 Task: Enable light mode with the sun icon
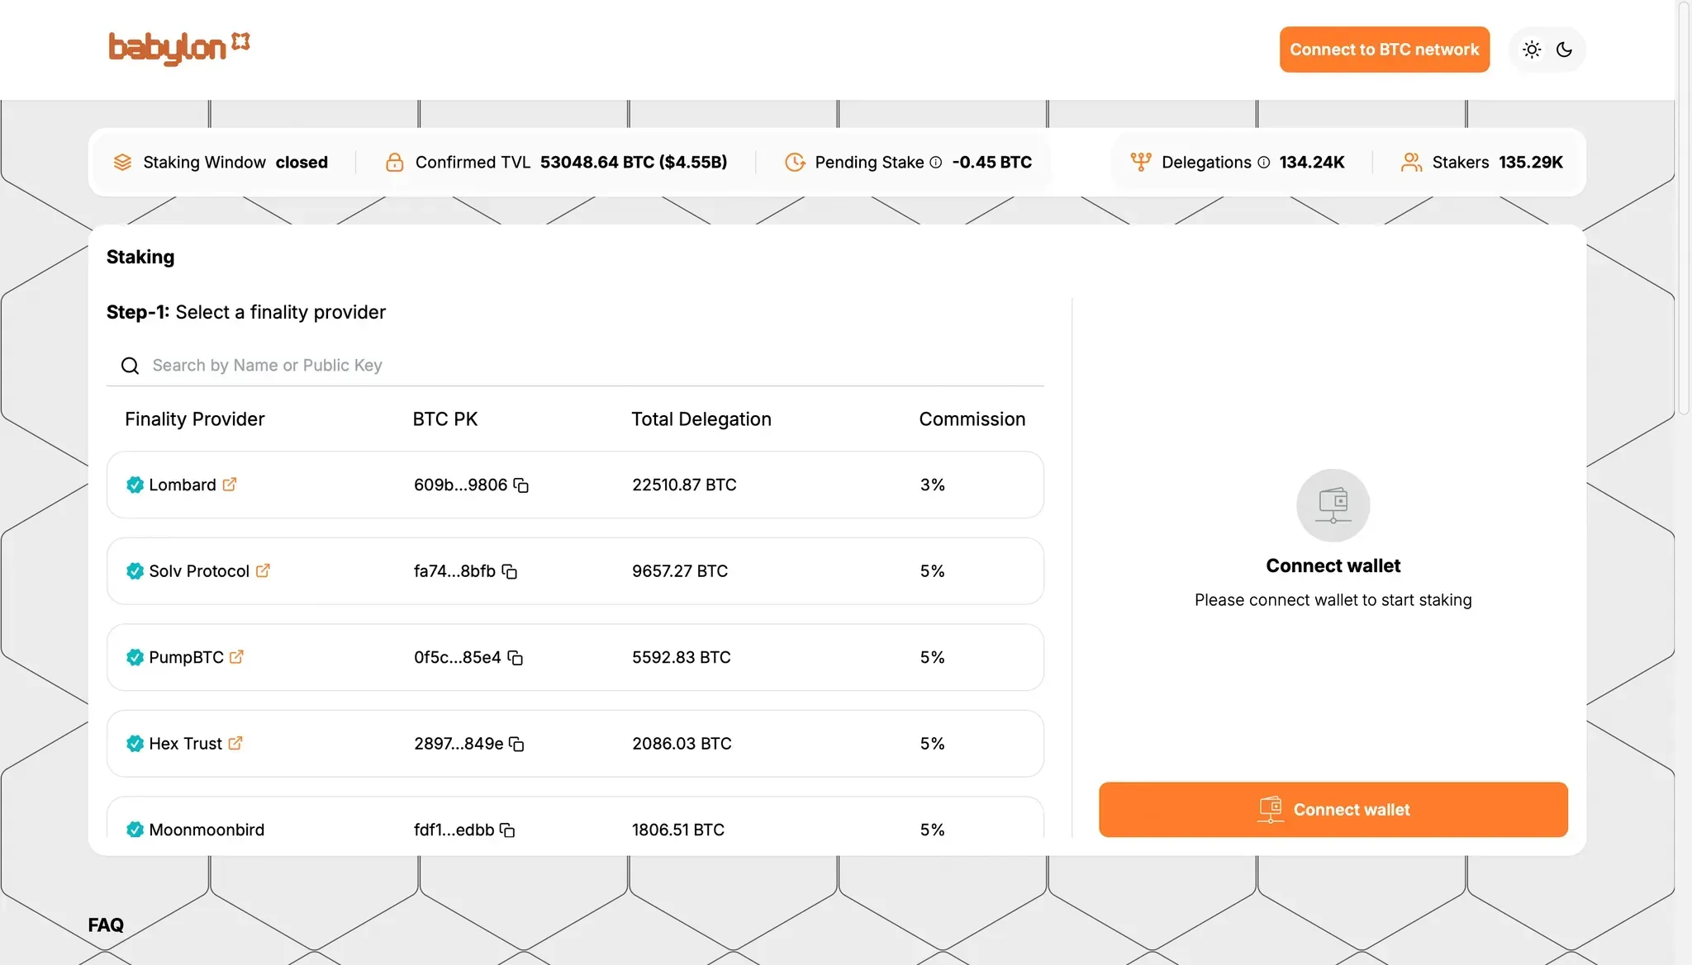[1532, 50]
